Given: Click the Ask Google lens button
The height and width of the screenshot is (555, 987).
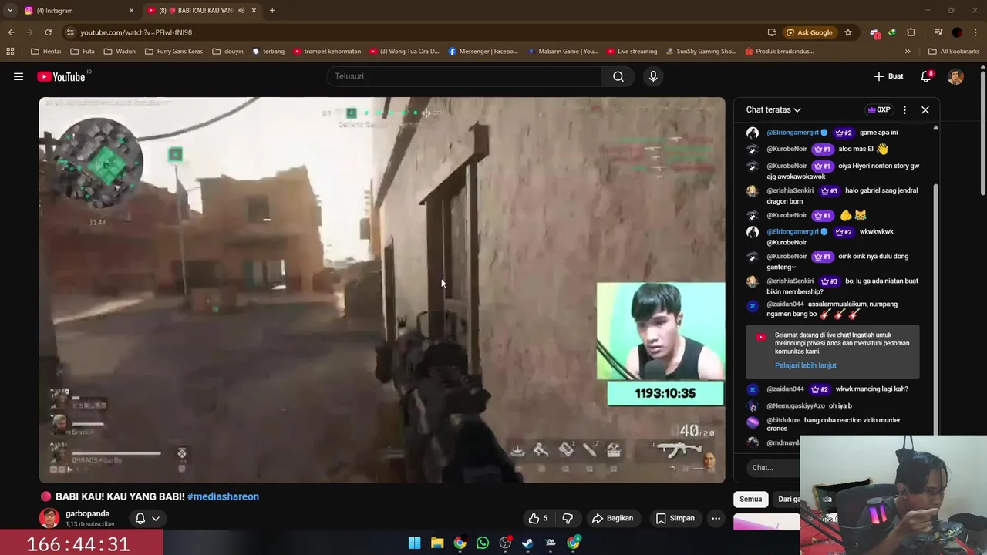Looking at the screenshot, I should point(810,32).
